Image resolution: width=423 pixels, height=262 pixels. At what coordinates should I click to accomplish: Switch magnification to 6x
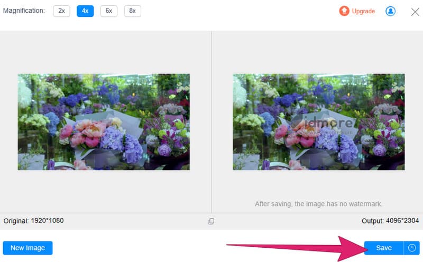[108, 11]
